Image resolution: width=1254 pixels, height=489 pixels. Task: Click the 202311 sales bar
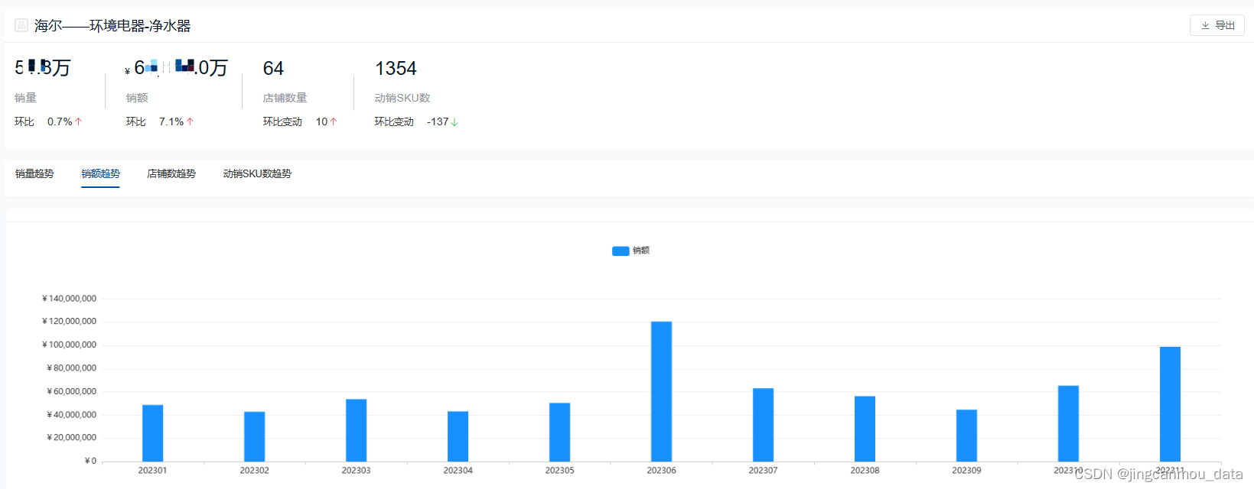(1170, 404)
